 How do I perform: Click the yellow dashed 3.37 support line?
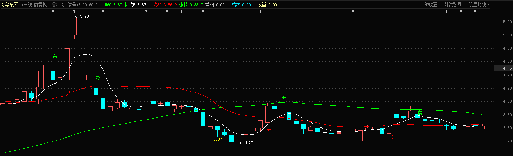(351, 143)
